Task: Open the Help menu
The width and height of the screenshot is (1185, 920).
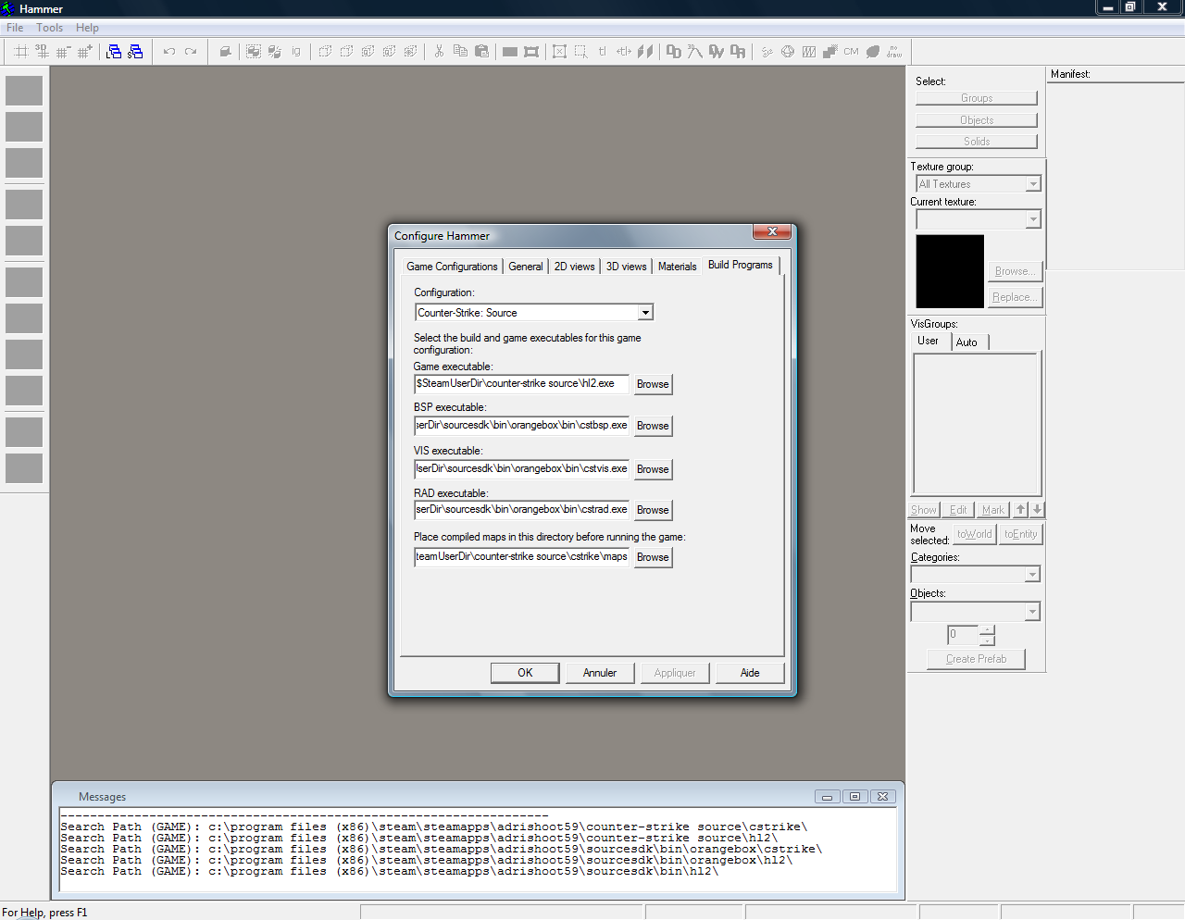Action: 87,28
